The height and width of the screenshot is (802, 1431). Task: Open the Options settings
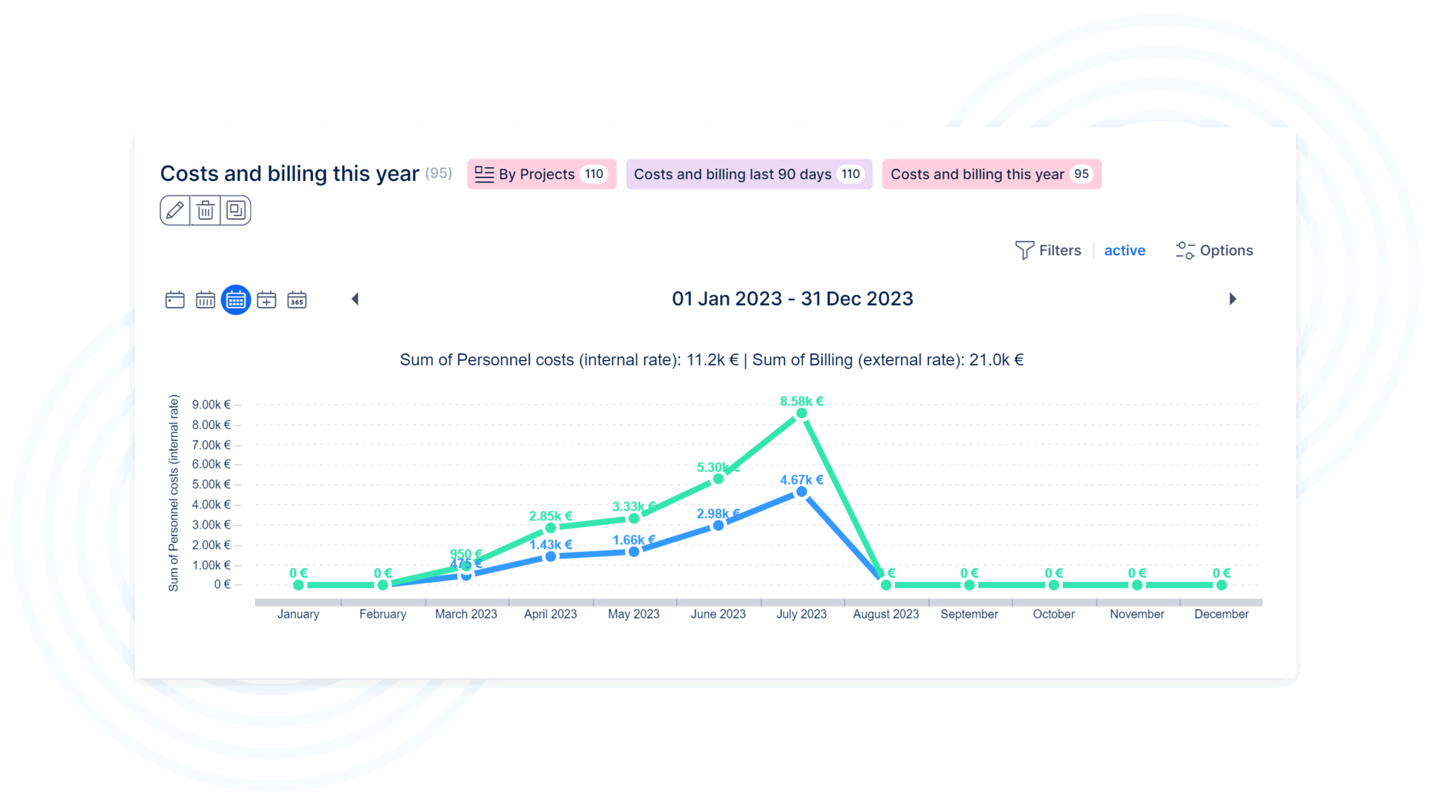[x=1214, y=250]
